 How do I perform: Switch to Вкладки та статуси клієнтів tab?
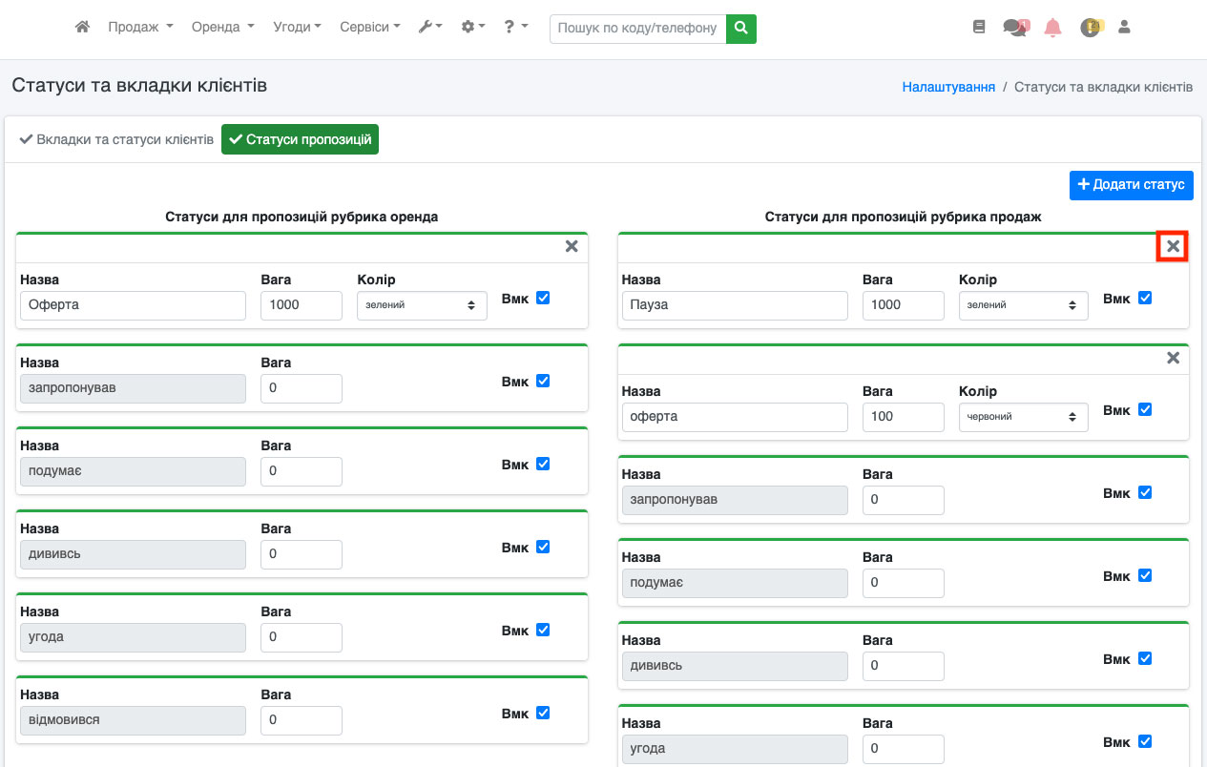tap(116, 139)
